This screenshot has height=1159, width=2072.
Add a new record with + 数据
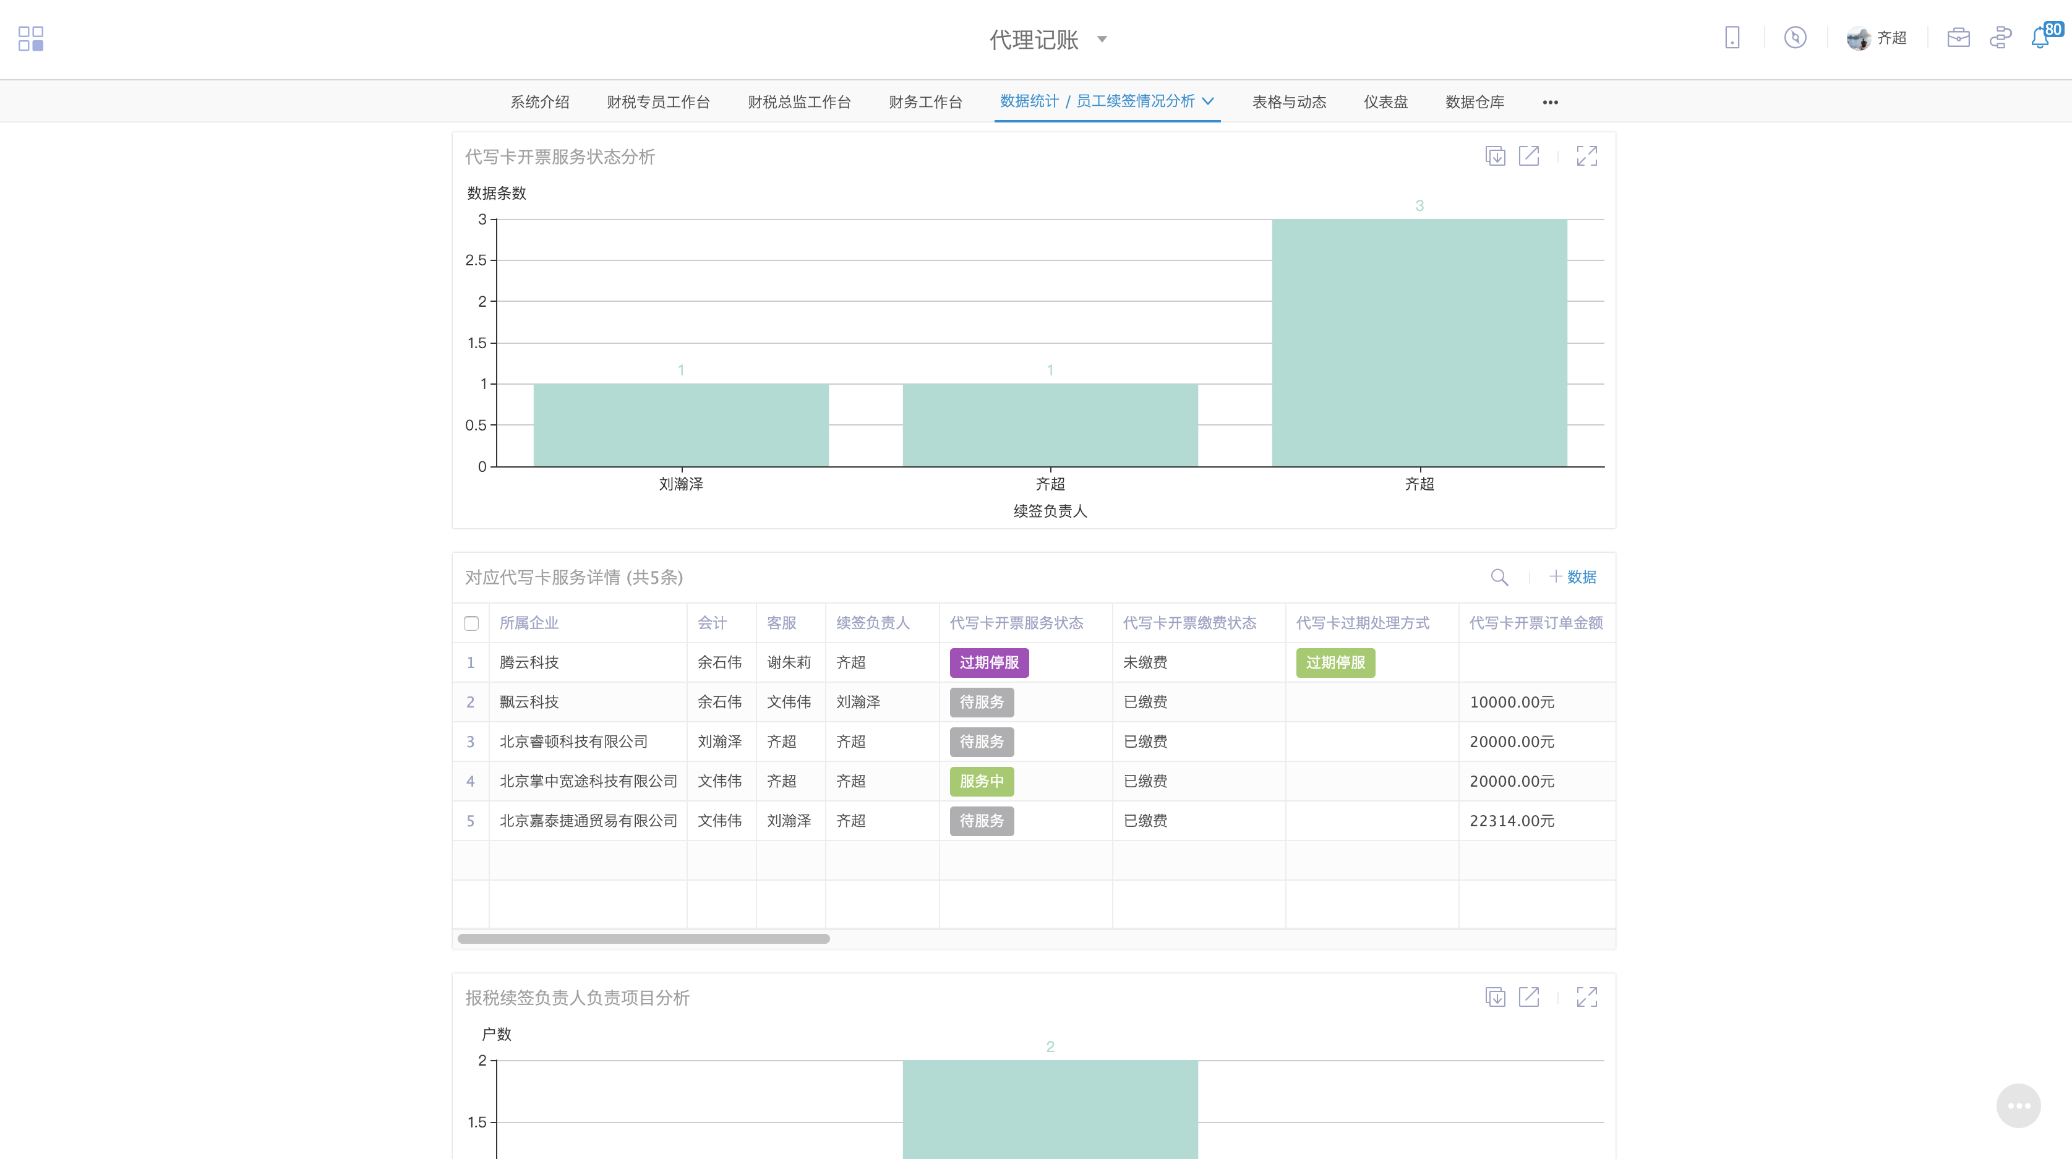coord(1572,576)
